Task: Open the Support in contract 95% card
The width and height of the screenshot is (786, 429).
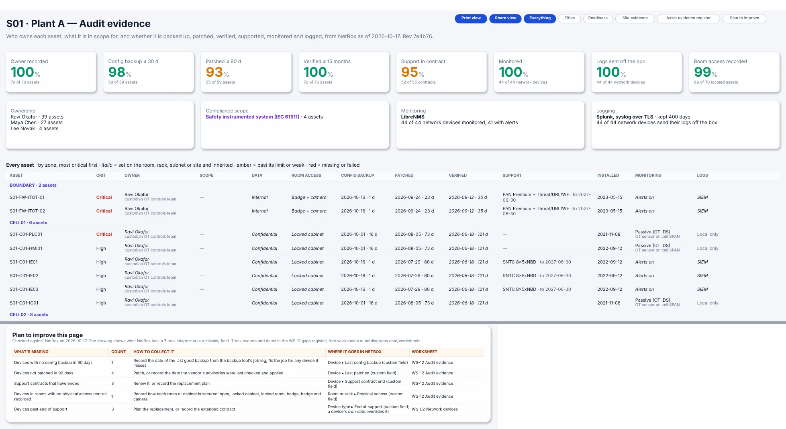Action: pos(441,72)
